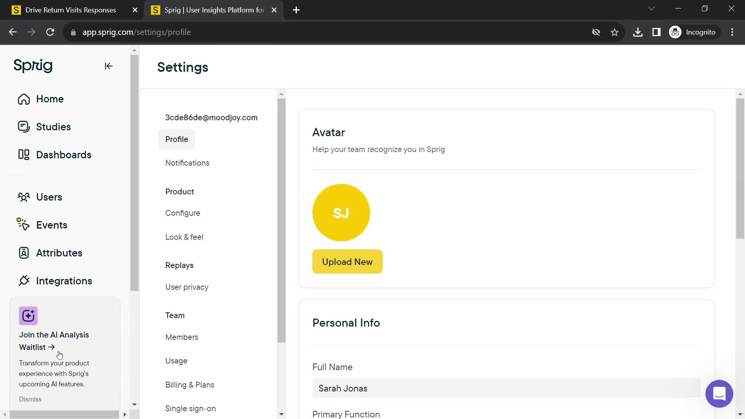Open Billing & Plans settings

point(189,385)
